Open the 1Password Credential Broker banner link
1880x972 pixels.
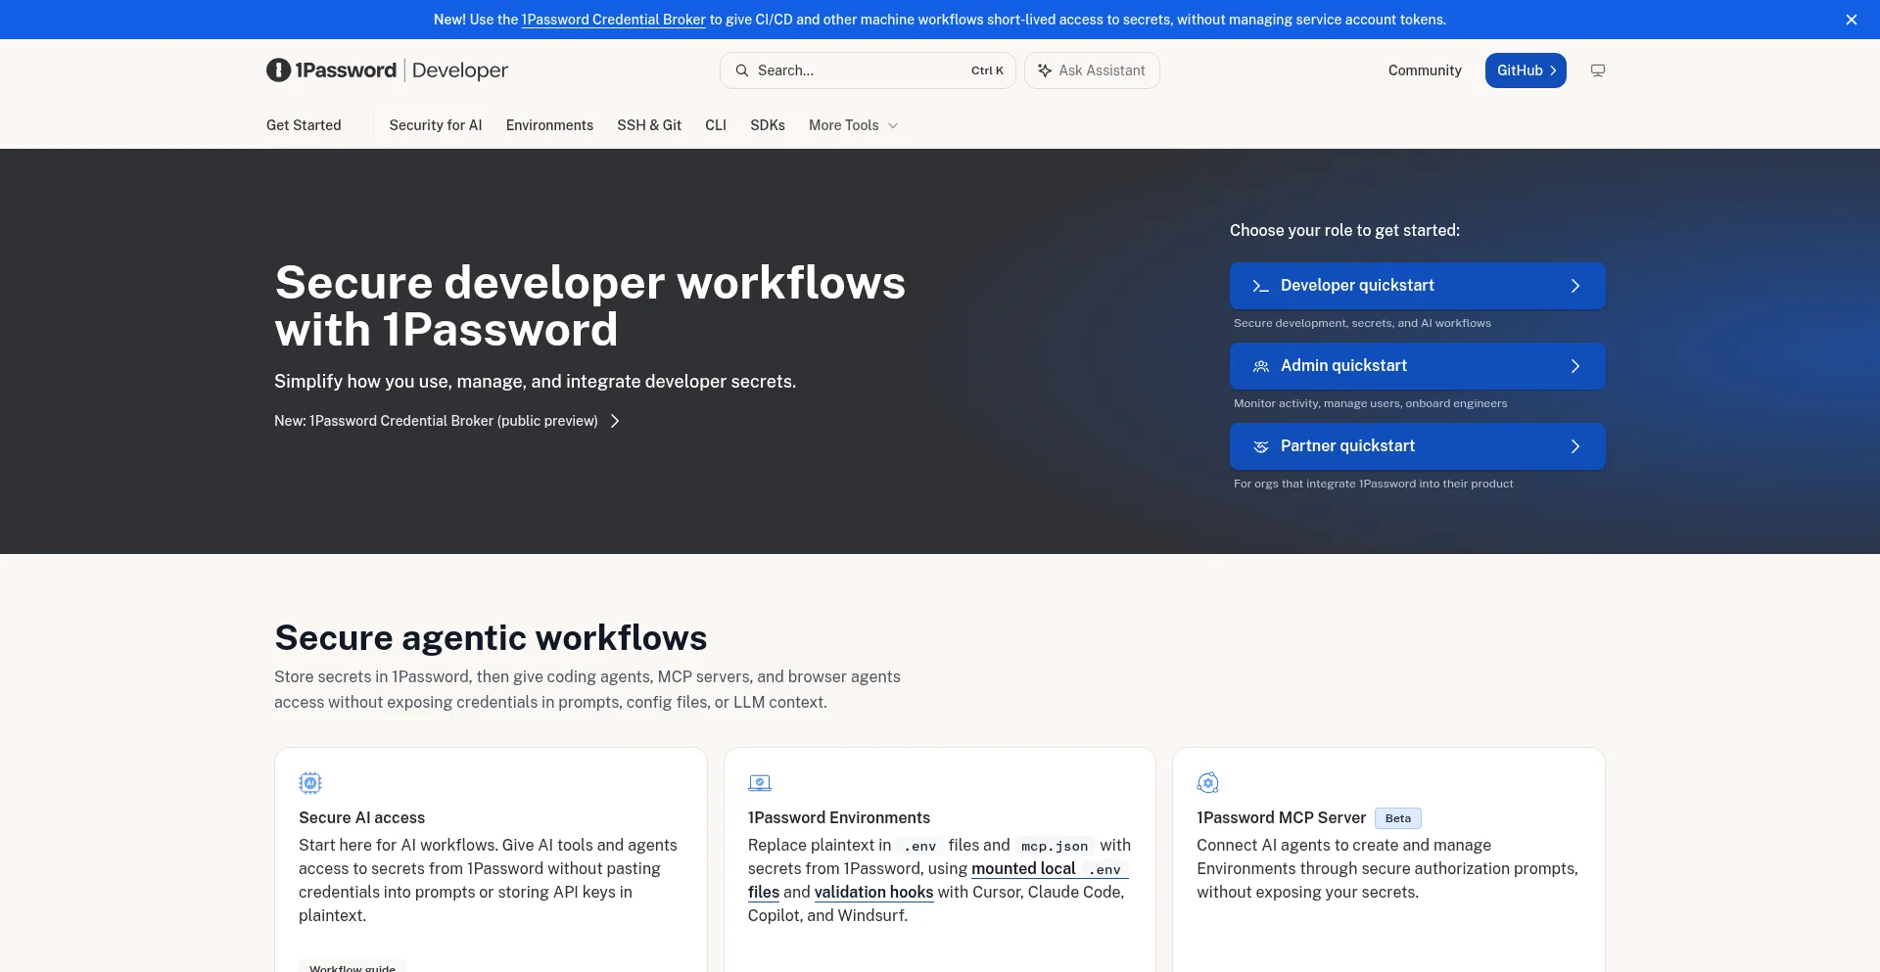point(613,20)
